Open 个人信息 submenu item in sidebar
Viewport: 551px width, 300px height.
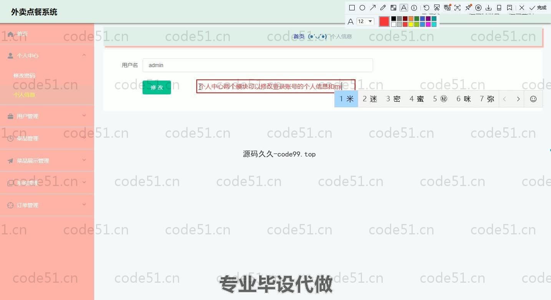[x=24, y=95]
